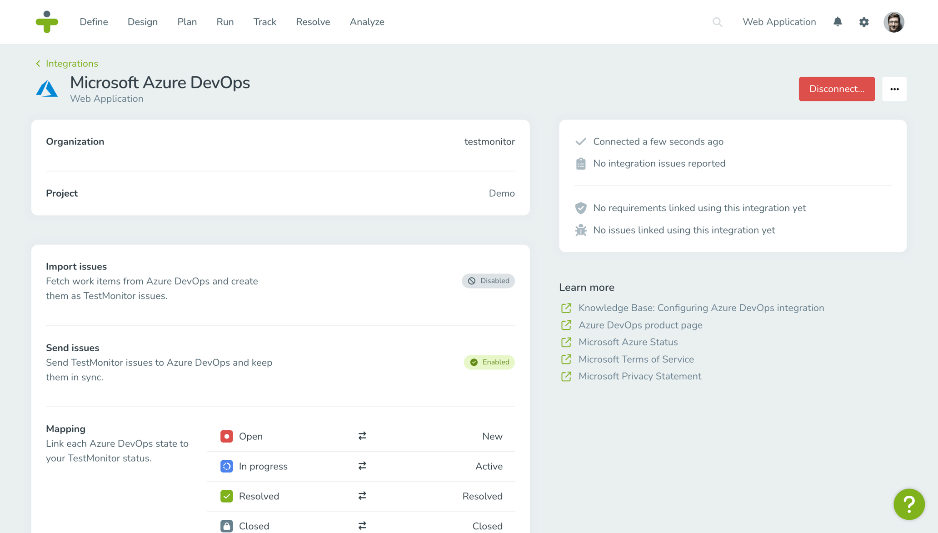Select the Track menu item
The width and height of the screenshot is (938, 533).
264,21
